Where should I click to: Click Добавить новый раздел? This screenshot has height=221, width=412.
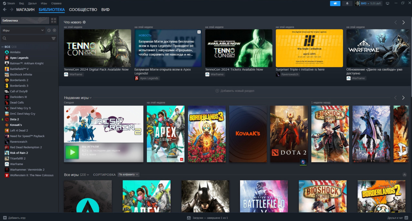click(x=235, y=91)
